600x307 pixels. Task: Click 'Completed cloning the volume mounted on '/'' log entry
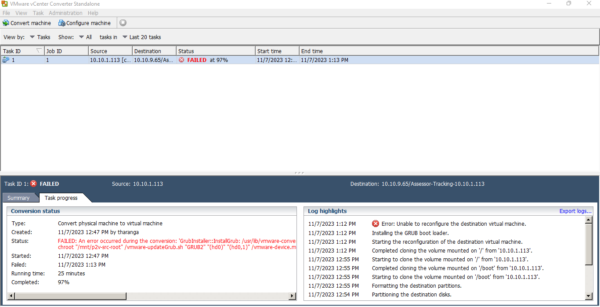452,250
